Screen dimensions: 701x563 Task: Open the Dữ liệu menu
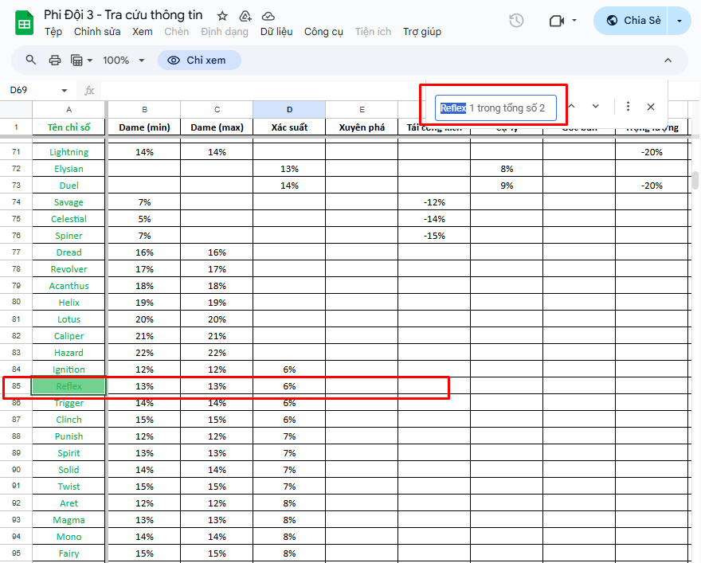tap(276, 32)
